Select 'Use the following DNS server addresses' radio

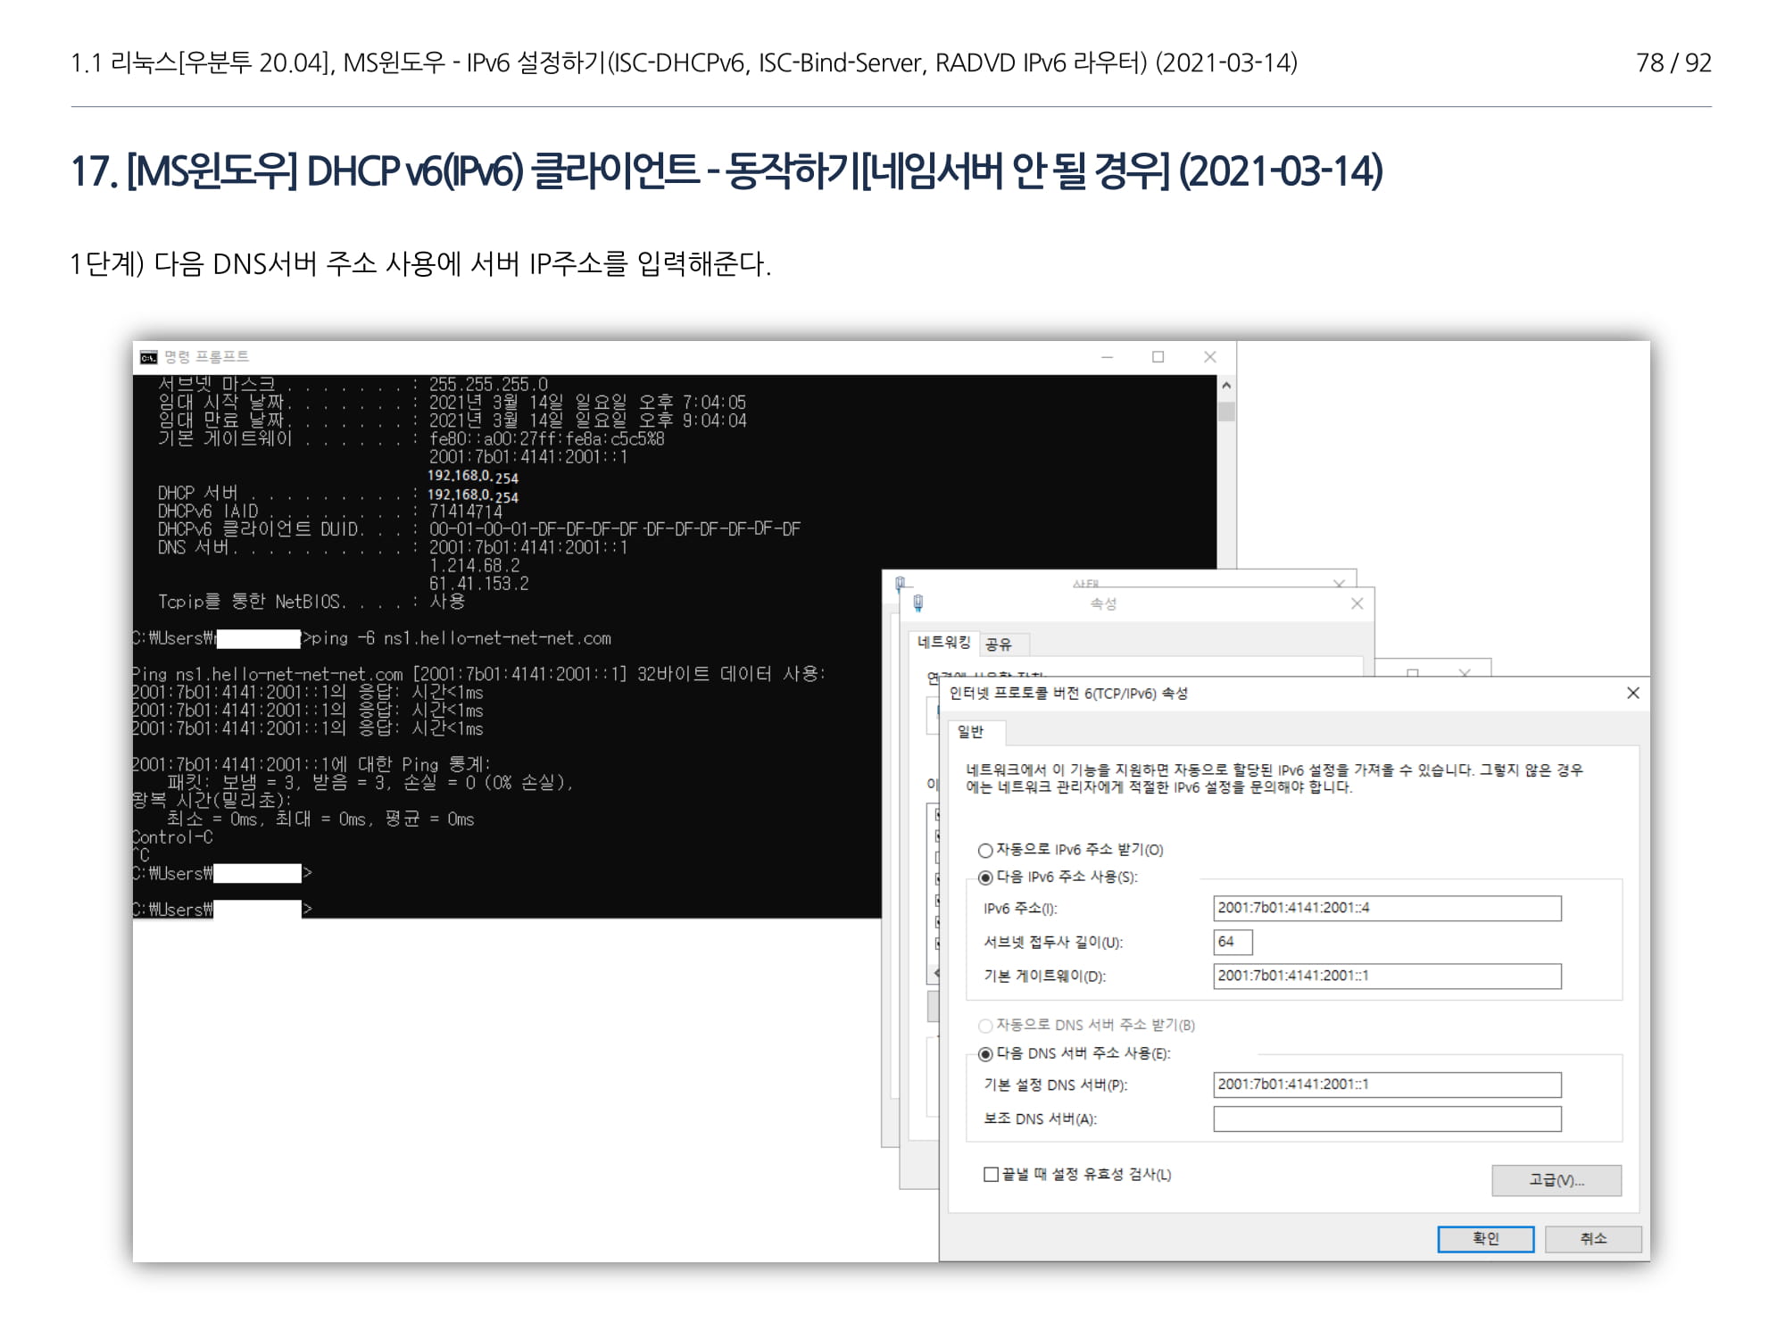pyautogui.click(x=985, y=1054)
